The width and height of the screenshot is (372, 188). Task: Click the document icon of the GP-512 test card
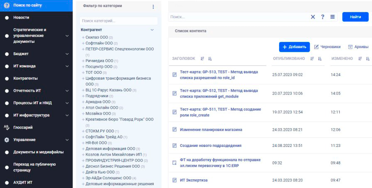pos(174,93)
